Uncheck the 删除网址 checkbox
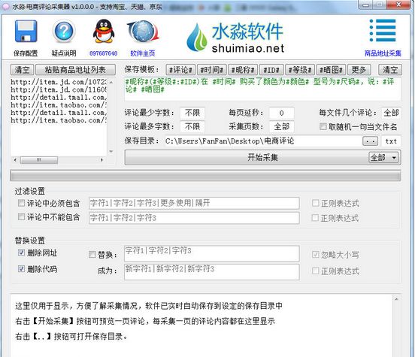 point(21,253)
